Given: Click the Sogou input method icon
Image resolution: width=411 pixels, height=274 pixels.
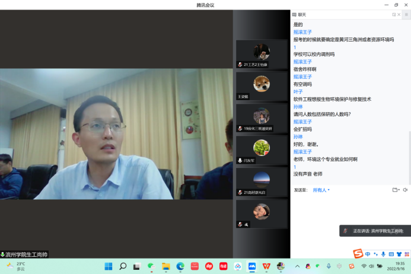Looking at the screenshot, I should coord(358,254).
